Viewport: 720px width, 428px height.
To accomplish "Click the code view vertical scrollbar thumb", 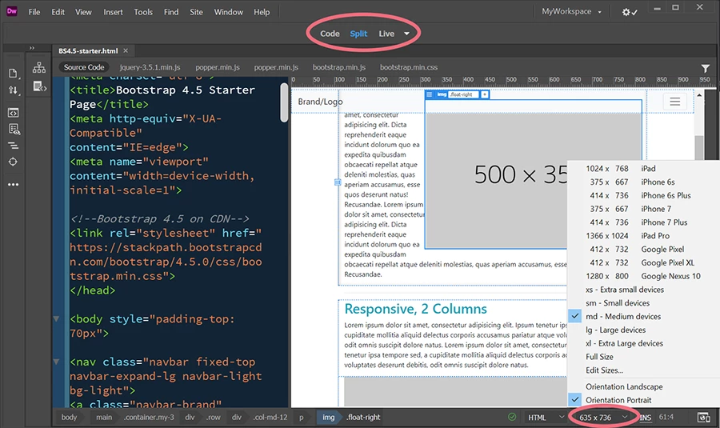I will click(x=284, y=102).
